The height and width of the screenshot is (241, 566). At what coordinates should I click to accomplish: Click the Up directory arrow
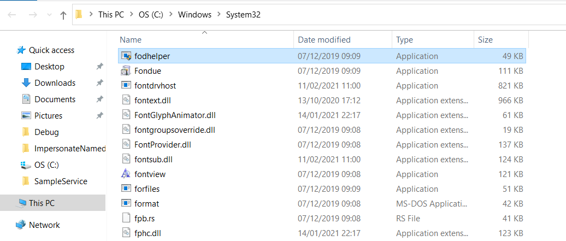coord(63,15)
